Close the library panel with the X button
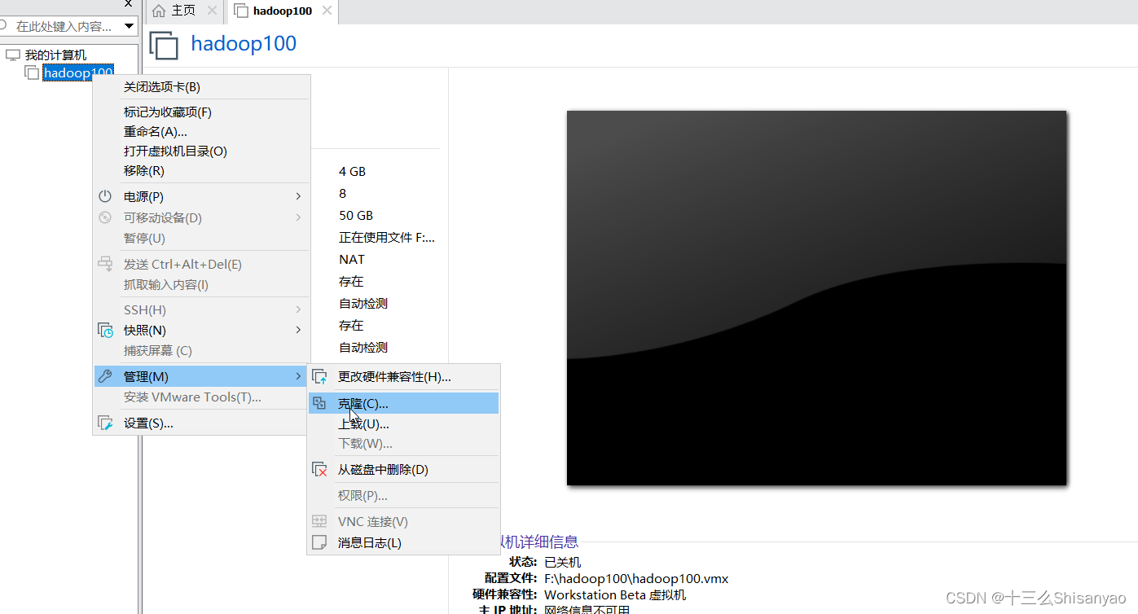Screen dimensions: 1138x614 tap(128, 3)
